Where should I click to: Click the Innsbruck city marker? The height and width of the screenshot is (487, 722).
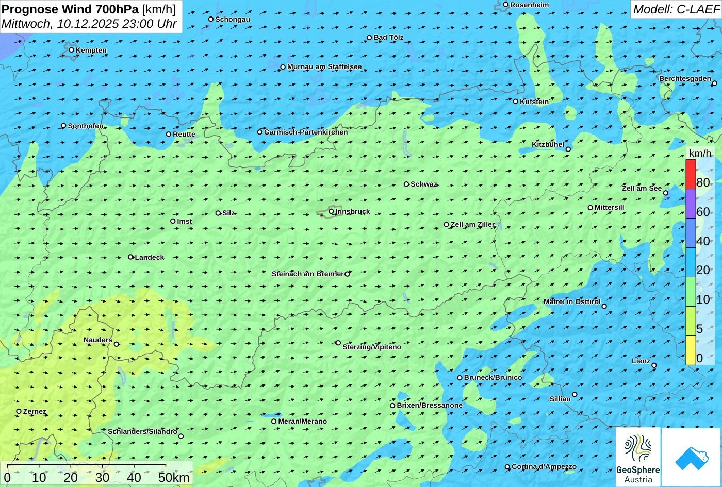coord(331,211)
